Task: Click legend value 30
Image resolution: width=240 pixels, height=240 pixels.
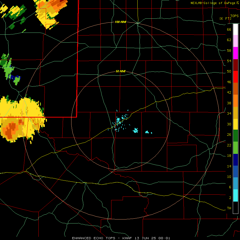Action: coord(229,124)
